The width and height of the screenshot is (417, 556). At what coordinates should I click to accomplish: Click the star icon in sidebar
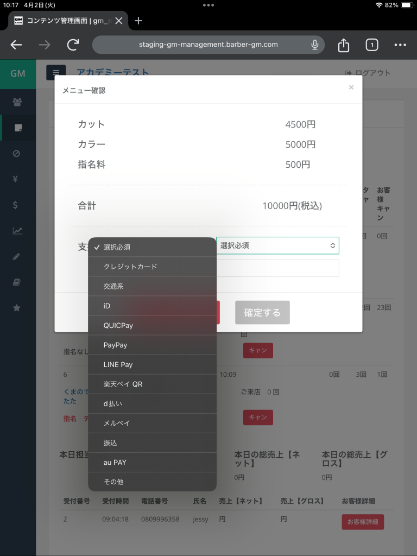click(x=17, y=308)
